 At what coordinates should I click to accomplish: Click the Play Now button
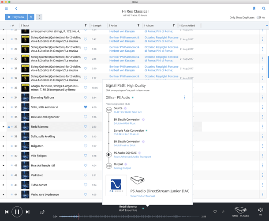point(16,17)
